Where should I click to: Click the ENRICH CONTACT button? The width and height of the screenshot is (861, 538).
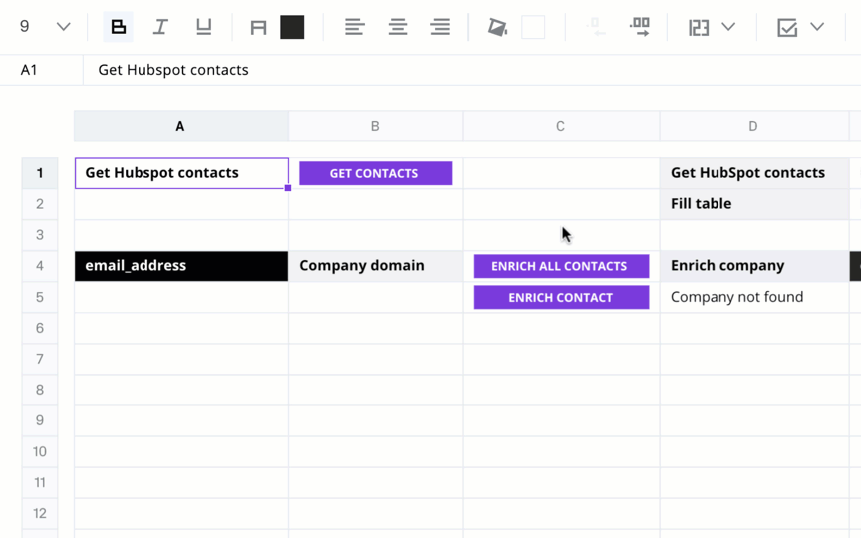(x=561, y=297)
